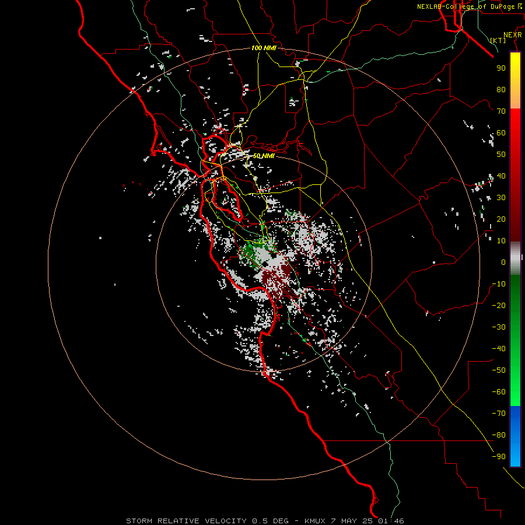The height and width of the screenshot is (525, 525).
Task: Click the "-80" scale label
Action: click(499, 435)
